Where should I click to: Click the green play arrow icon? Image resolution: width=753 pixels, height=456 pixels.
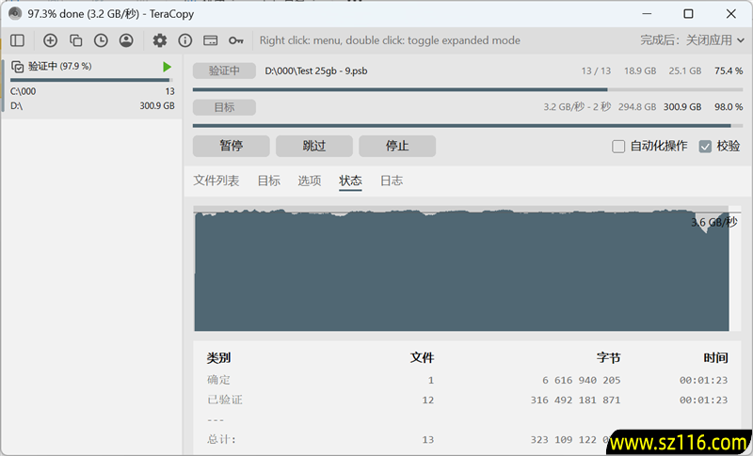[x=167, y=67]
